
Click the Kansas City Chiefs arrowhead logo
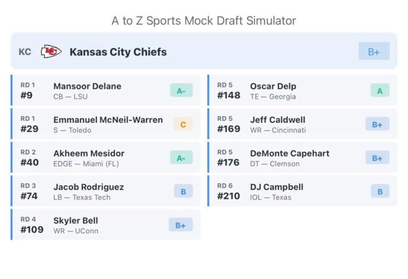point(52,52)
